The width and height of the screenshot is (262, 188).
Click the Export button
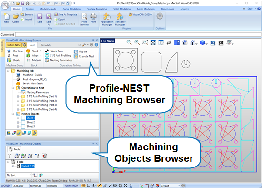pos(60,19)
